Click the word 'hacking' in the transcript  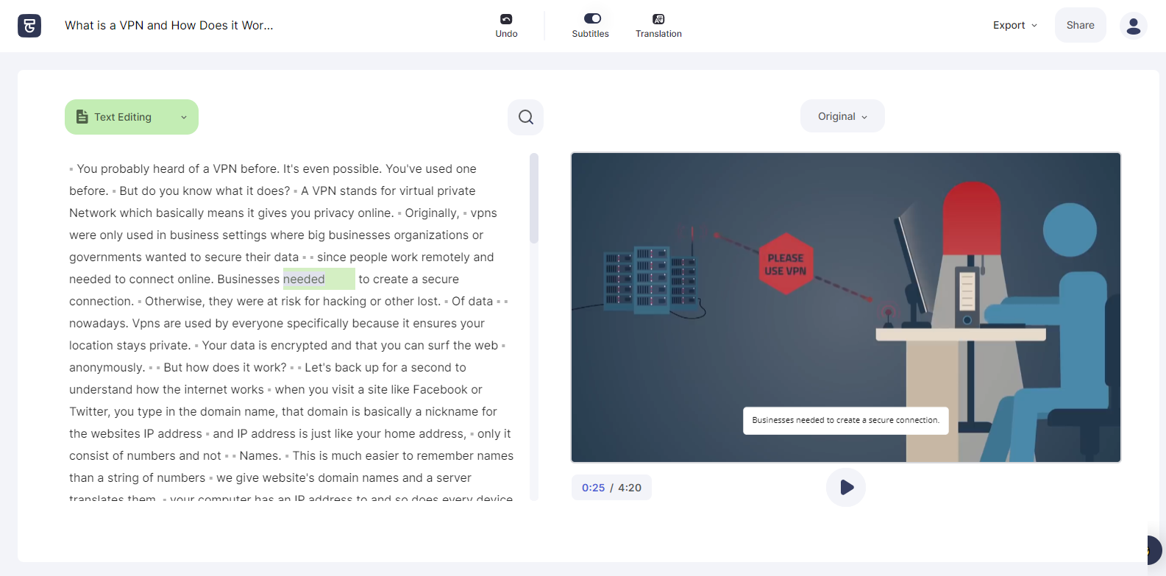point(345,302)
